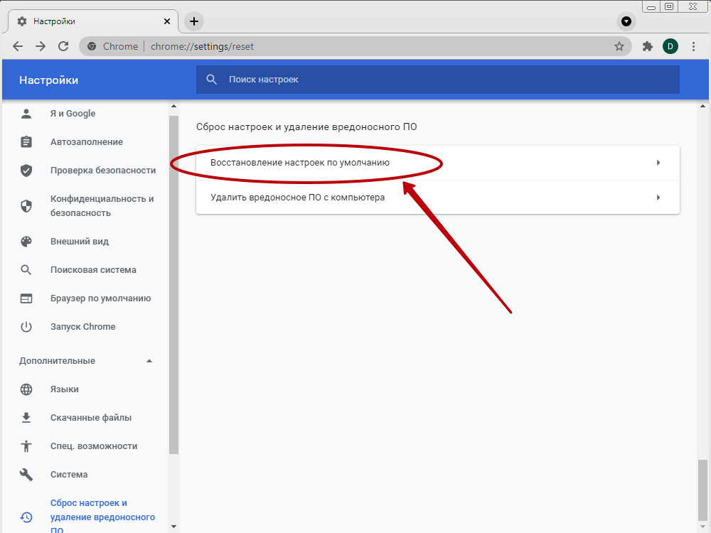Image resolution: width=711 pixels, height=533 pixels.
Task: Click the browser back arrow icon
Action: click(18, 46)
